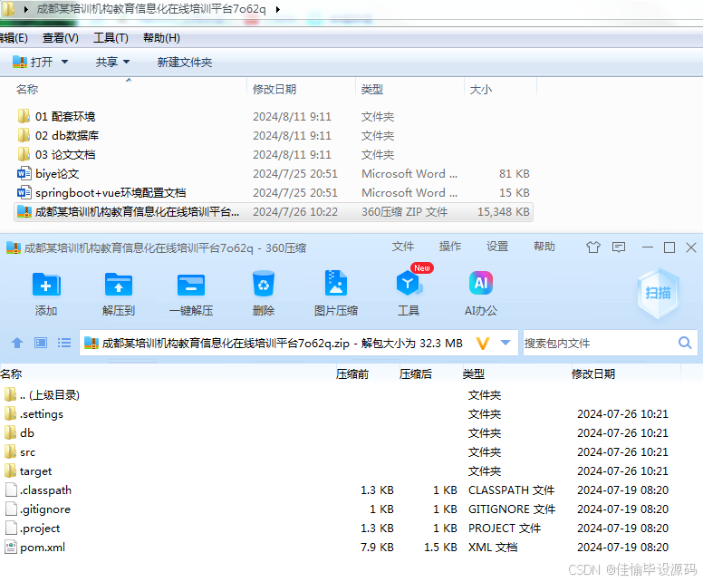
Task: Click the skin (shirt) icon in the 360压缩 title bar
Action: pos(593,247)
